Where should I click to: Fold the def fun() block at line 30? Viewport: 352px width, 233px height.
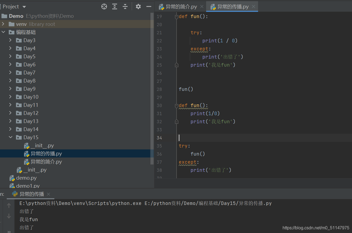point(177,105)
